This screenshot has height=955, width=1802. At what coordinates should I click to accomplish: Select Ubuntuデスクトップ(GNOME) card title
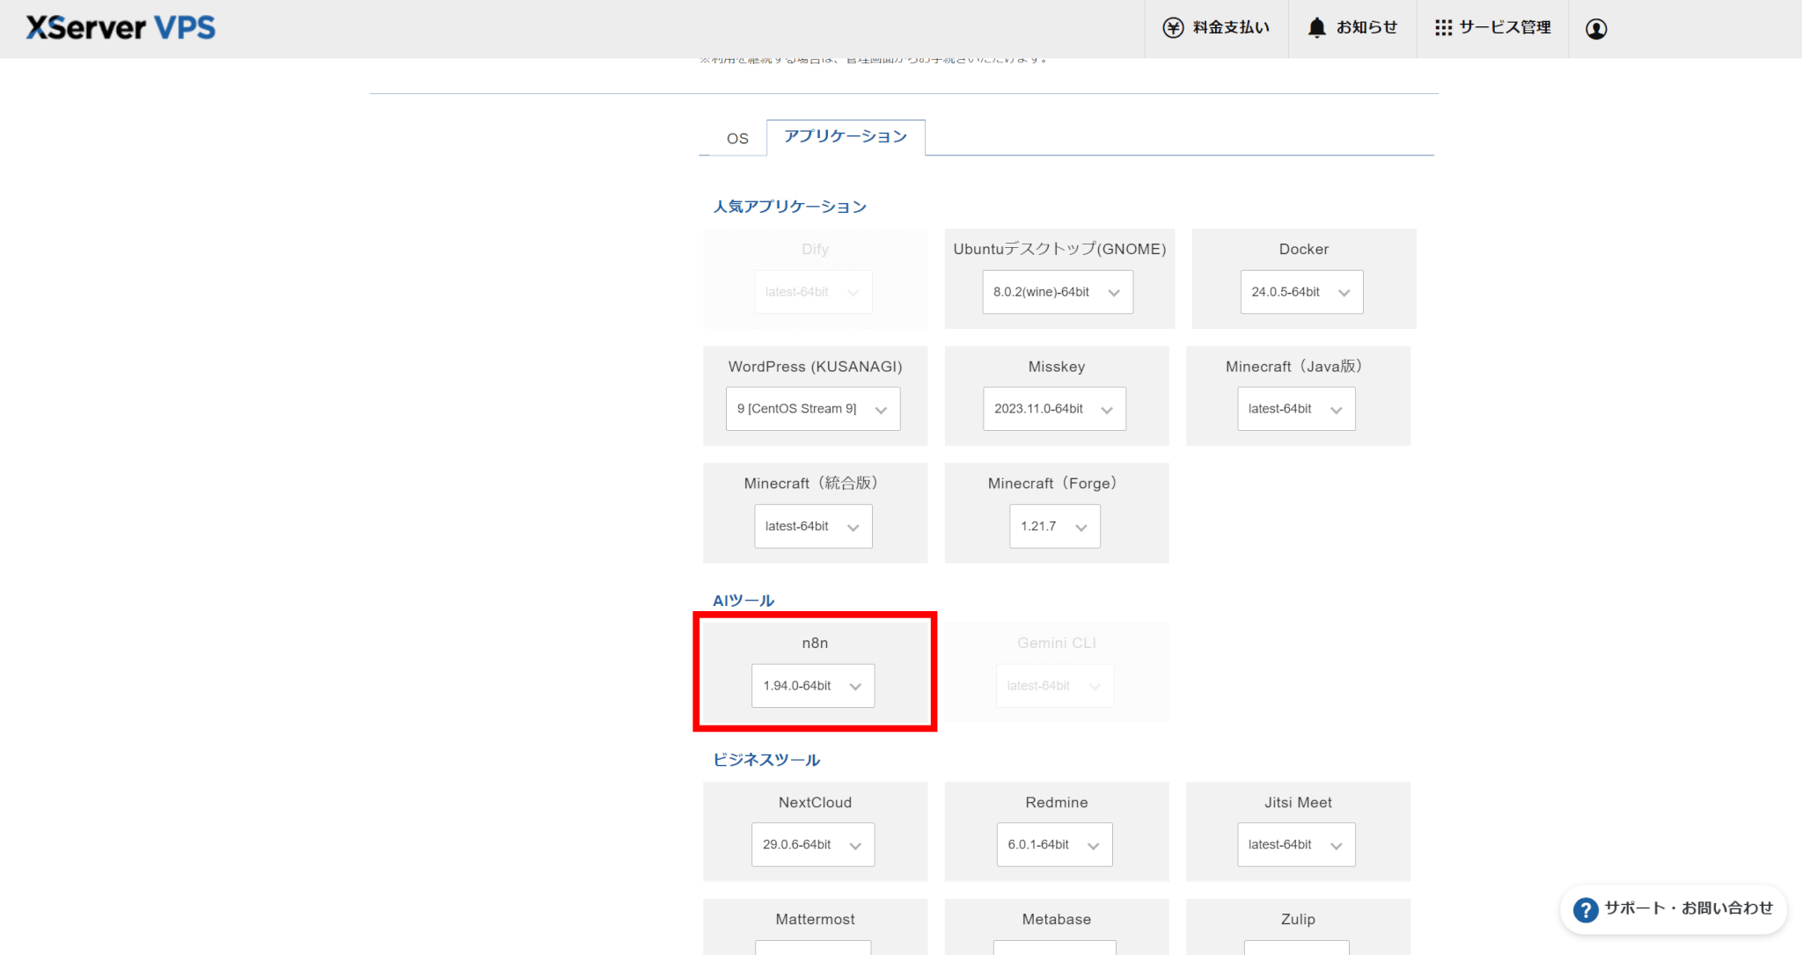tap(1059, 250)
